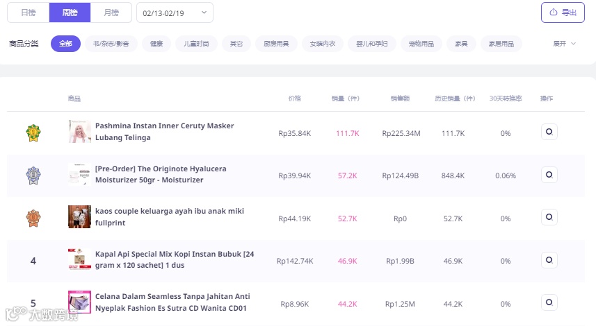The height and width of the screenshot is (326, 596).
Task: Filter by 健康 category chip
Action: [x=156, y=44]
